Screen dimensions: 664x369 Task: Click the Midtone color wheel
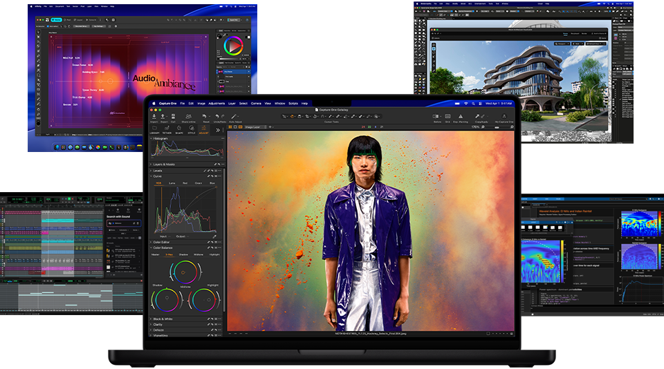click(x=185, y=272)
